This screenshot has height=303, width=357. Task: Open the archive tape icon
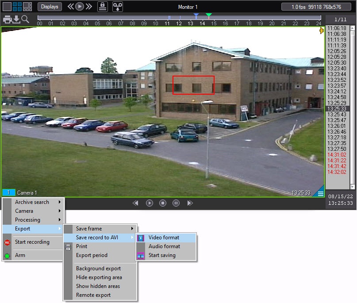tap(117, 7)
